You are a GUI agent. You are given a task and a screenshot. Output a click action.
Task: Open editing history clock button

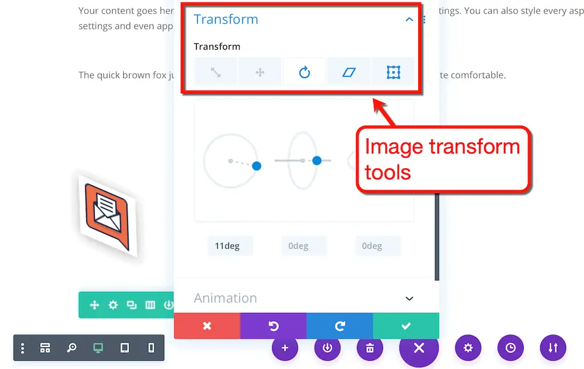tap(510, 348)
